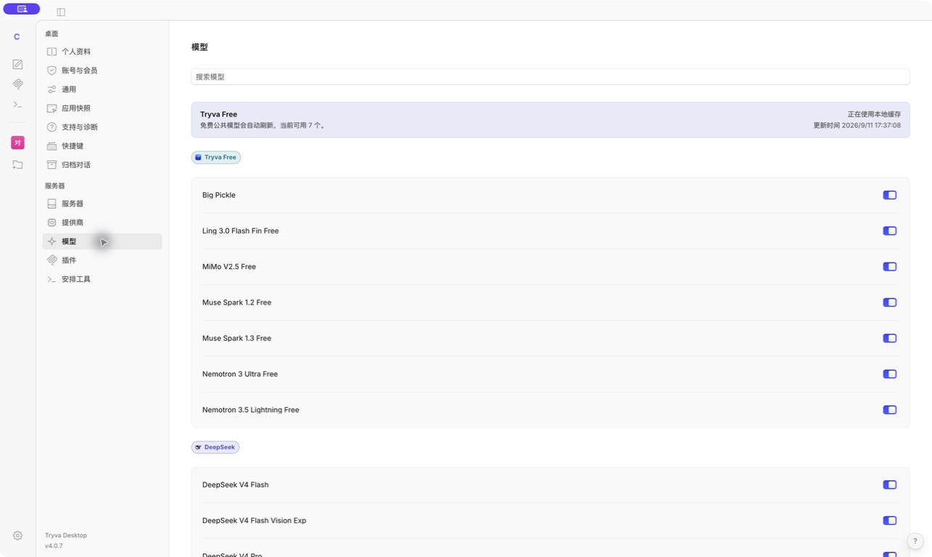Click the "更新时间 2026/9/11 17:37:08" timestamp
The image size is (932, 557).
857,125
